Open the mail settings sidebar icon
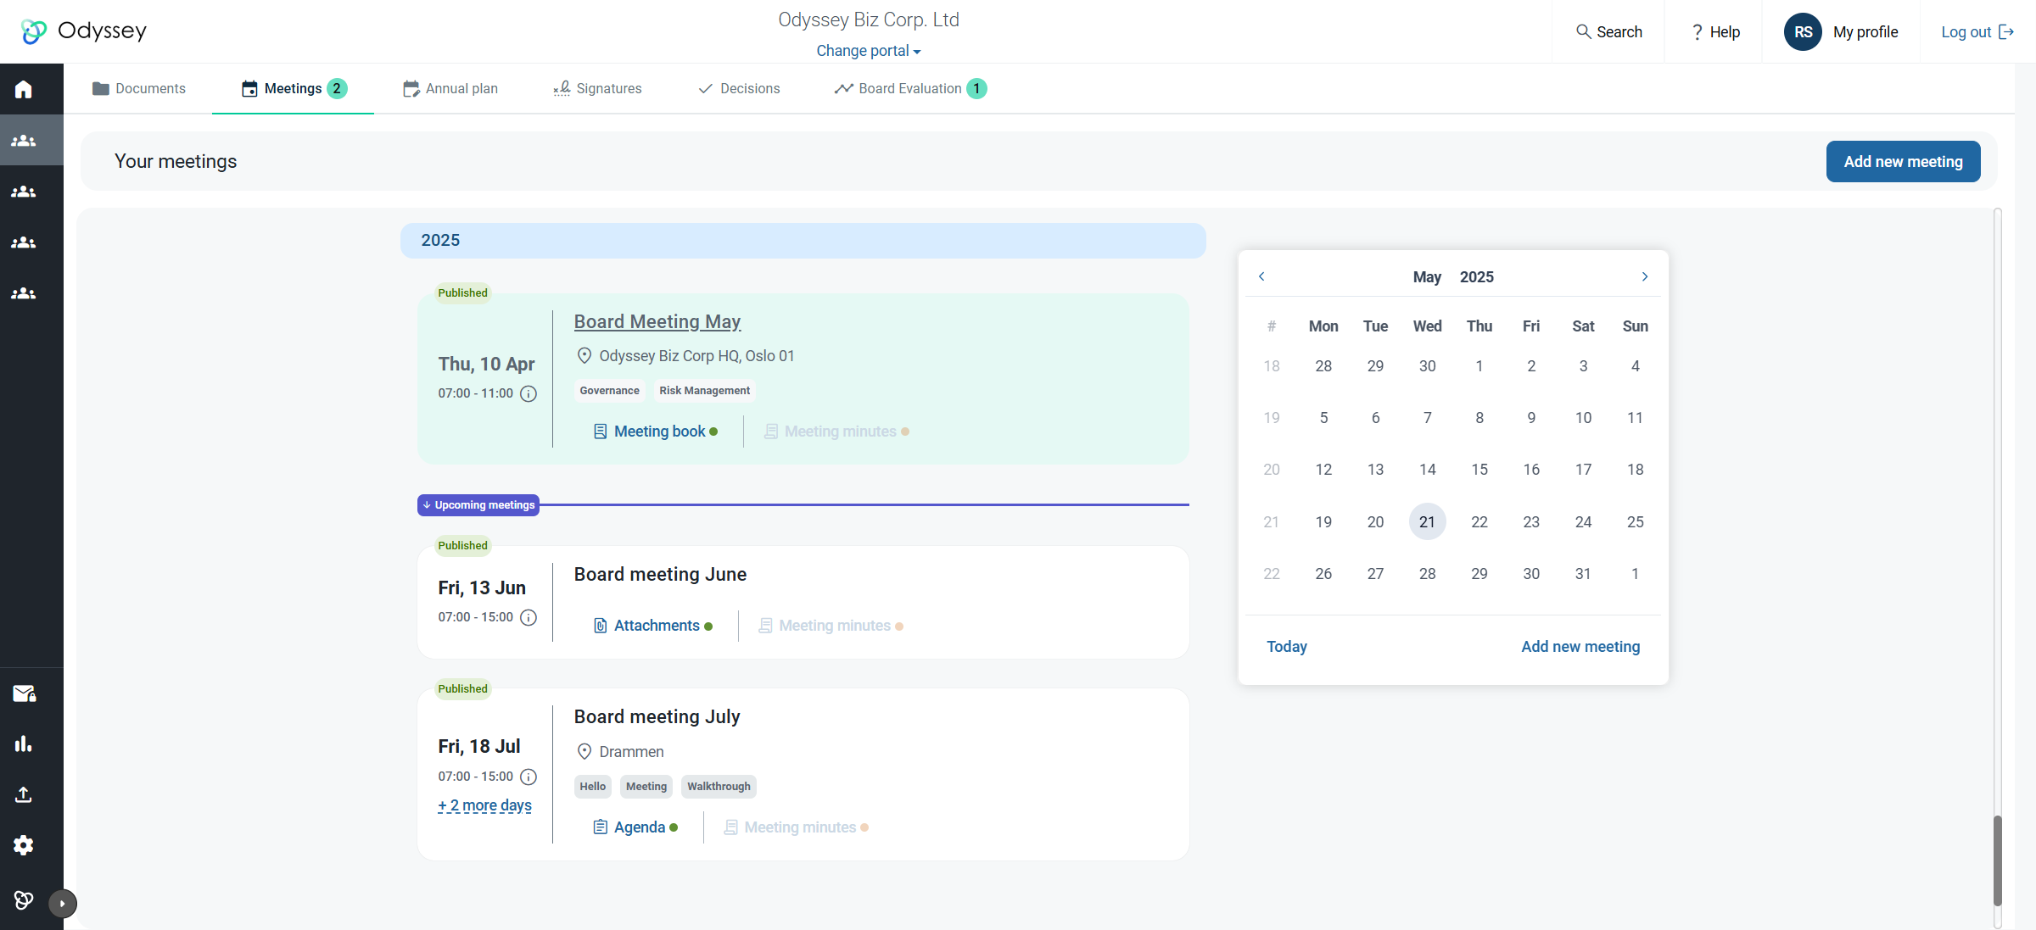Image resolution: width=2036 pixels, height=930 pixels. (x=24, y=693)
